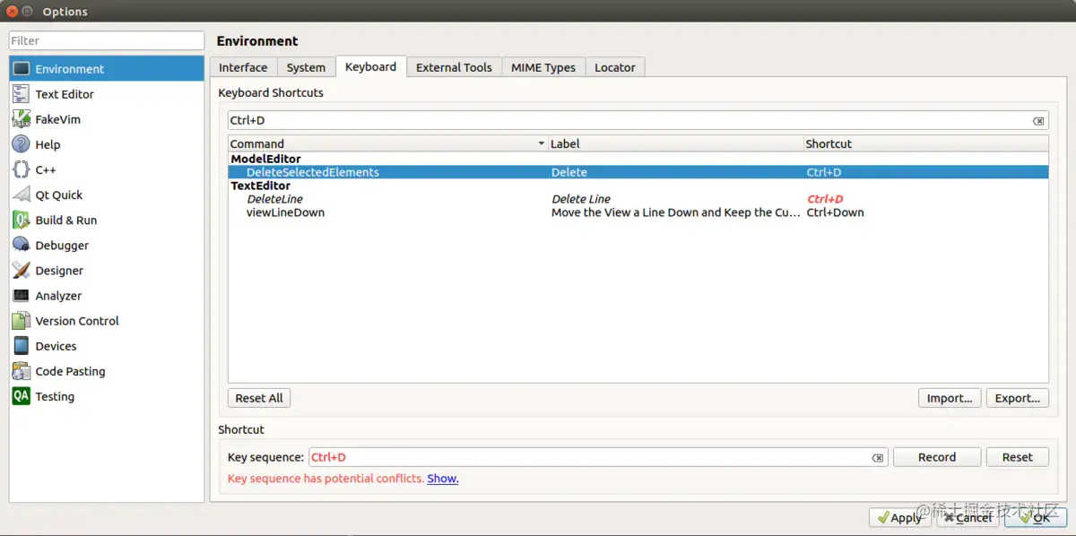Click the red Ctrl+D shortcut cell

point(825,199)
